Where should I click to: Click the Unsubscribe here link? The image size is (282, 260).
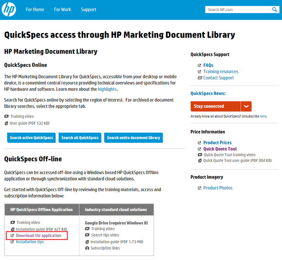(263, 116)
